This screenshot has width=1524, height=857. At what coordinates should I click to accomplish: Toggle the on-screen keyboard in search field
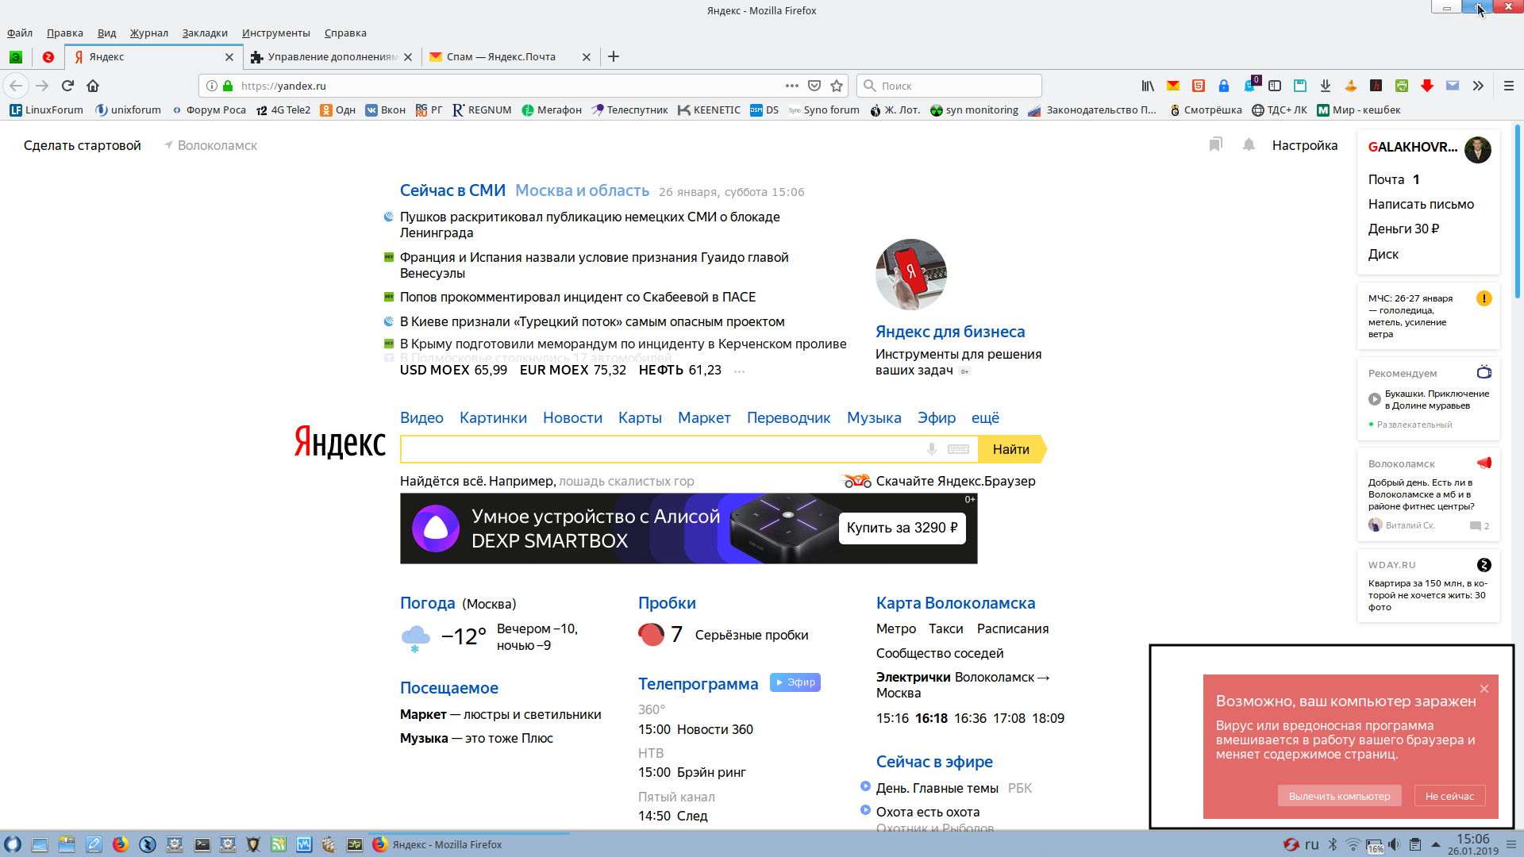(958, 449)
